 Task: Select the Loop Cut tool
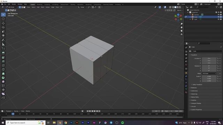[3, 66]
